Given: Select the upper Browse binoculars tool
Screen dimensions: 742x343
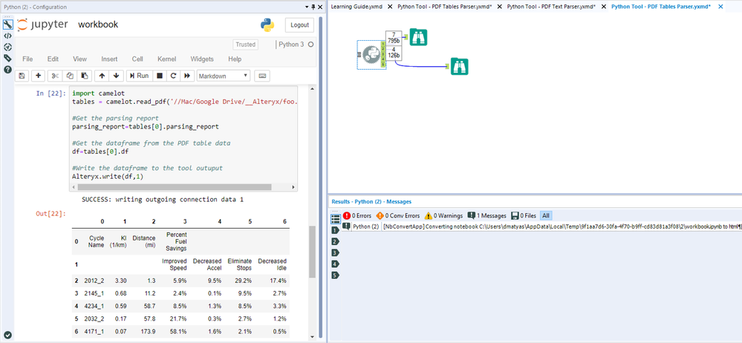Looking at the screenshot, I should 418,37.
